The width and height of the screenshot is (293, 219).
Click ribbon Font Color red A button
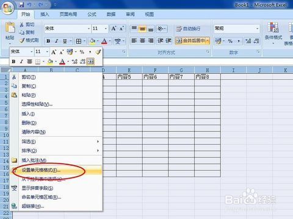[x=104, y=41]
